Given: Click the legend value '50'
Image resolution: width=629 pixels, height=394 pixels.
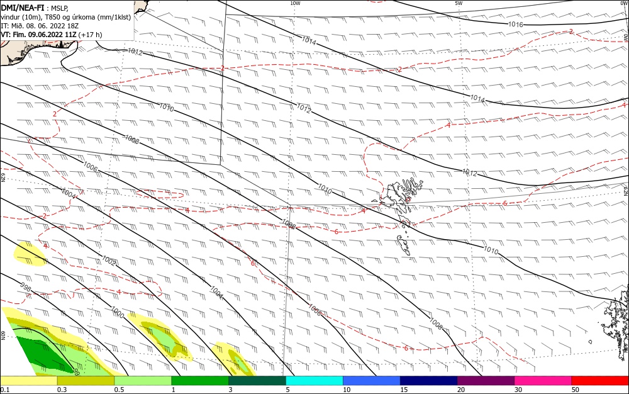Looking at the screenshot, I should [576, 390].
